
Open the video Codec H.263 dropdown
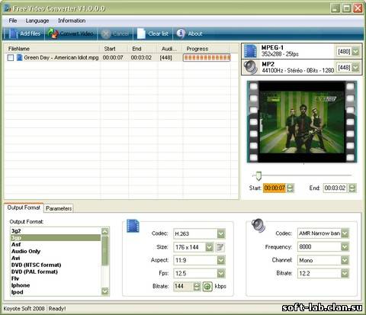tap(221, 234)
